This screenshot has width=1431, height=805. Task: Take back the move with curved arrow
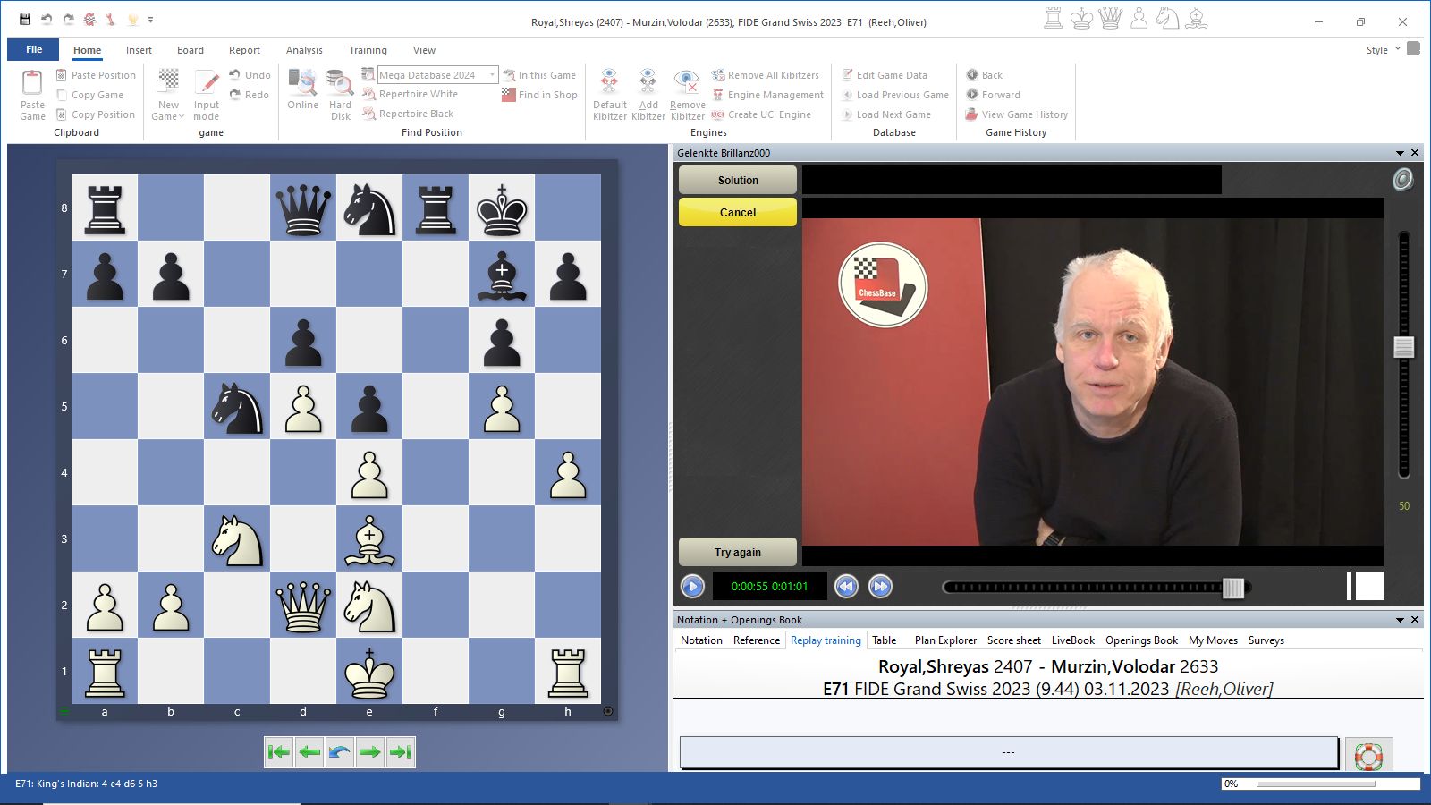pyautogui.click(x=340, y=752)
